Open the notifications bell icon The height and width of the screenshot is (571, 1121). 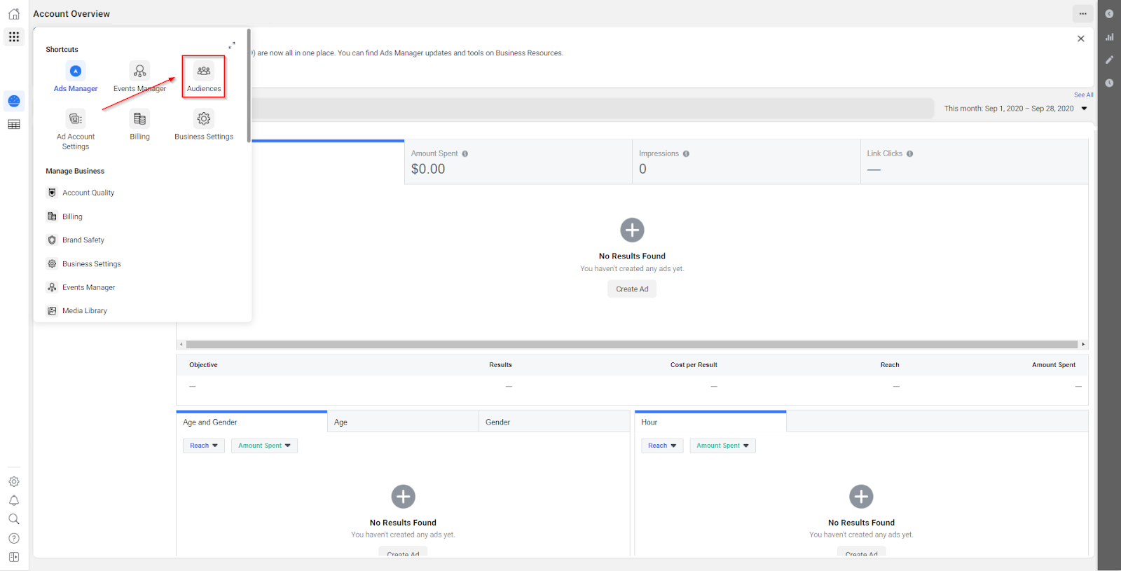pos(14,500)
